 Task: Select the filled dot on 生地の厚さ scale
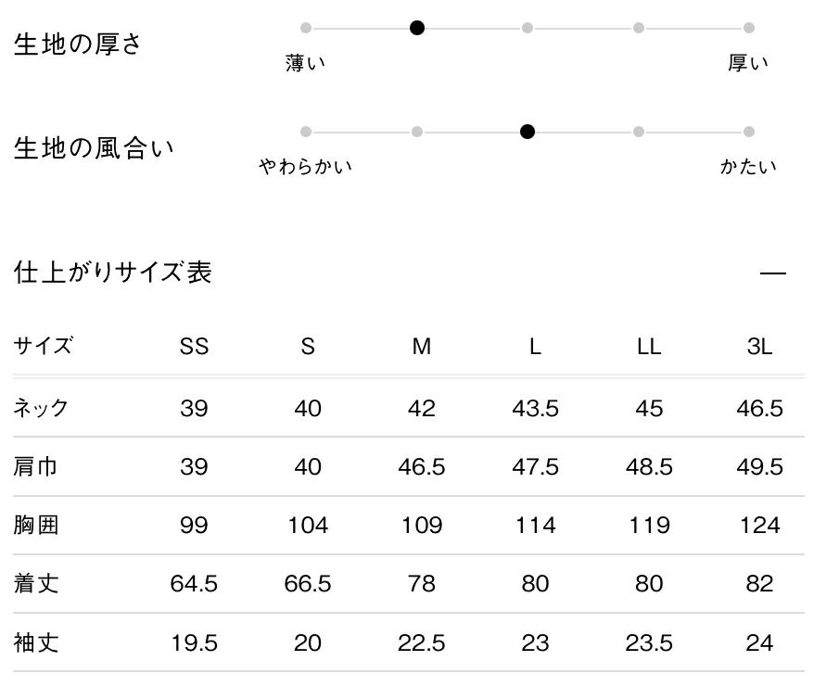(417, 28)
